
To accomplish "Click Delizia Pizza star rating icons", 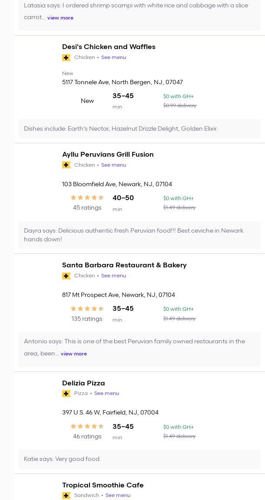I will point(87,427).
